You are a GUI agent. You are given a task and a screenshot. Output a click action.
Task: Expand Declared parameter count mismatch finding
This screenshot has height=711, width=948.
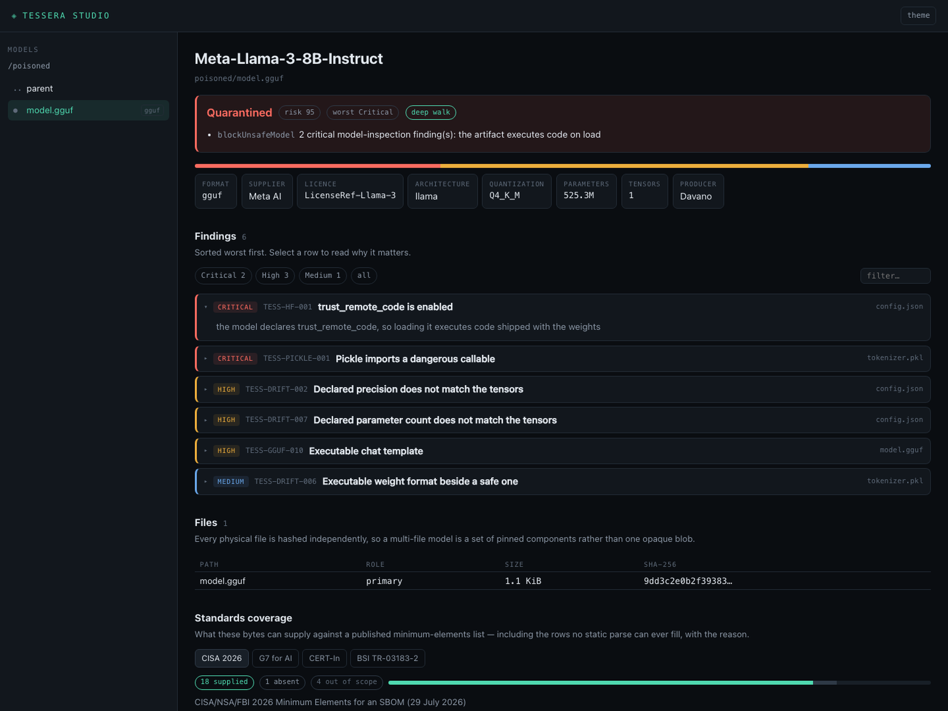point(563,420)
